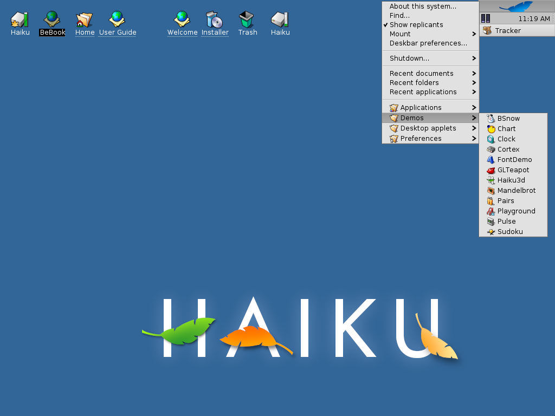Select the Recent applications menu entry

tap(430, 92)
